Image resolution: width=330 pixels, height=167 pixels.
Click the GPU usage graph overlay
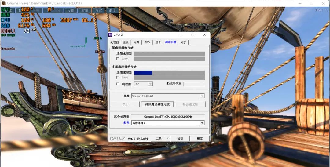[80, 42]
